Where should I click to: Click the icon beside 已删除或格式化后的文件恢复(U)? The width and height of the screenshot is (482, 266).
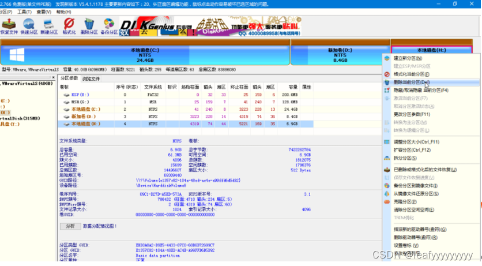[387, 170]
